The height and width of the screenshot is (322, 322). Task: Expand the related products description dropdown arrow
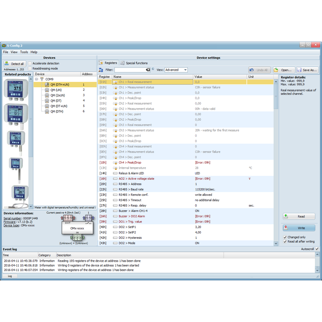point(31,207)
